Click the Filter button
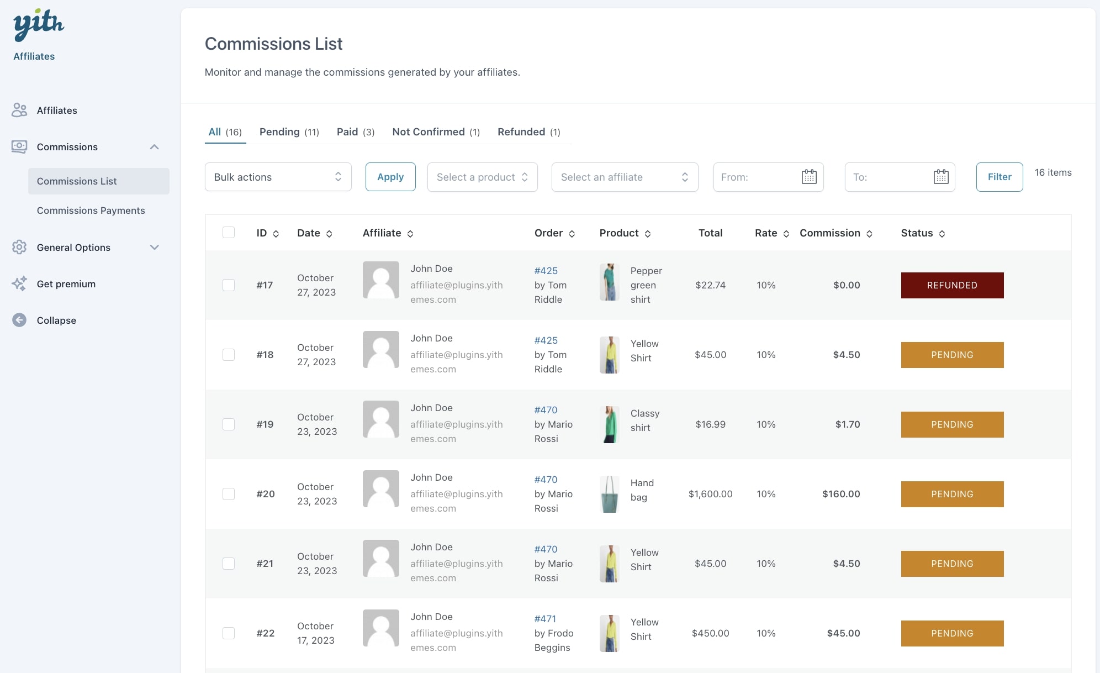Image resolution: width=1100 pixels, height=673 pixels. (999, 177)
